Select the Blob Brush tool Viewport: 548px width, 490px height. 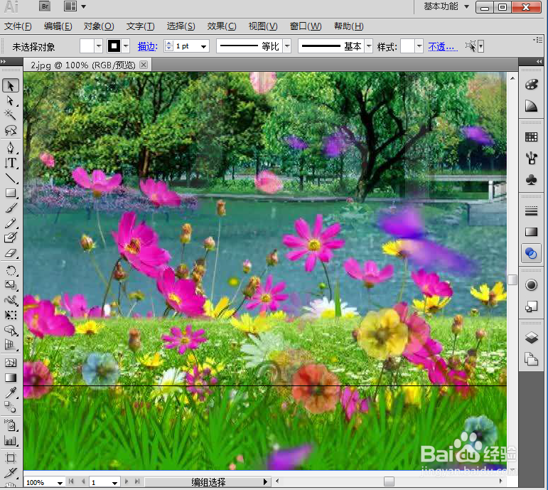[x=11, y=238]
